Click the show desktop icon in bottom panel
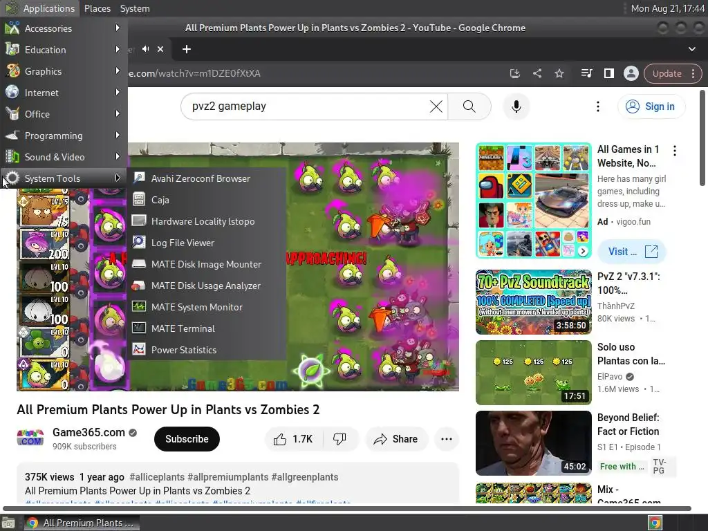 click(x=8, y=523)
